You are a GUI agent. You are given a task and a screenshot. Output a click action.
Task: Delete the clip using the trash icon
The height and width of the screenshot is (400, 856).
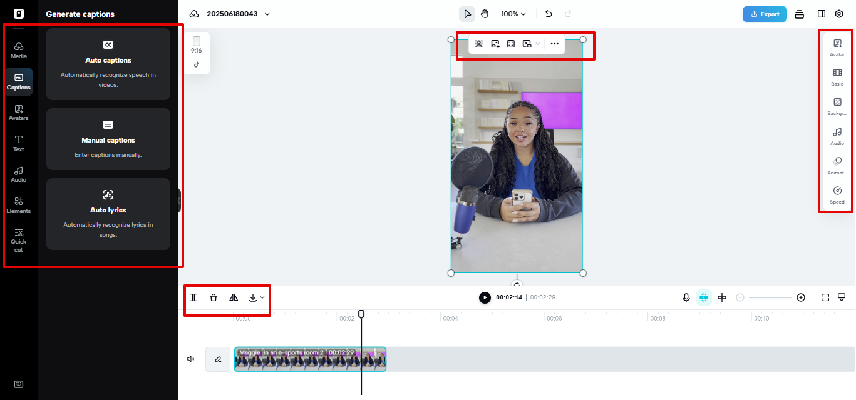[214, 297]
